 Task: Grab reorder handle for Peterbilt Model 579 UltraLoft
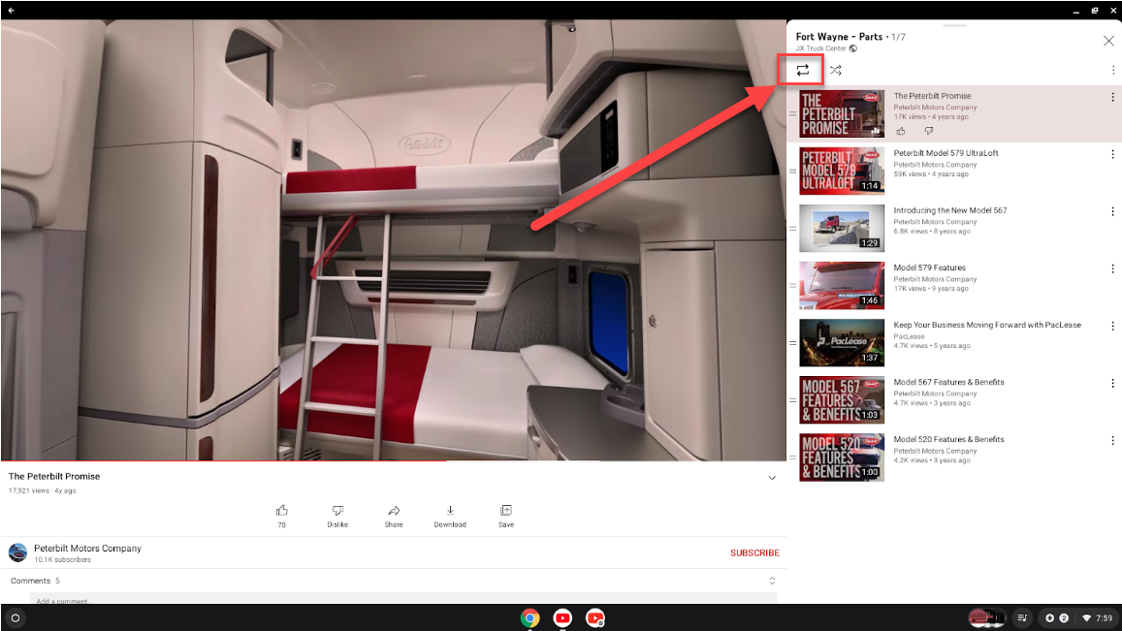[x=792, y=171]
